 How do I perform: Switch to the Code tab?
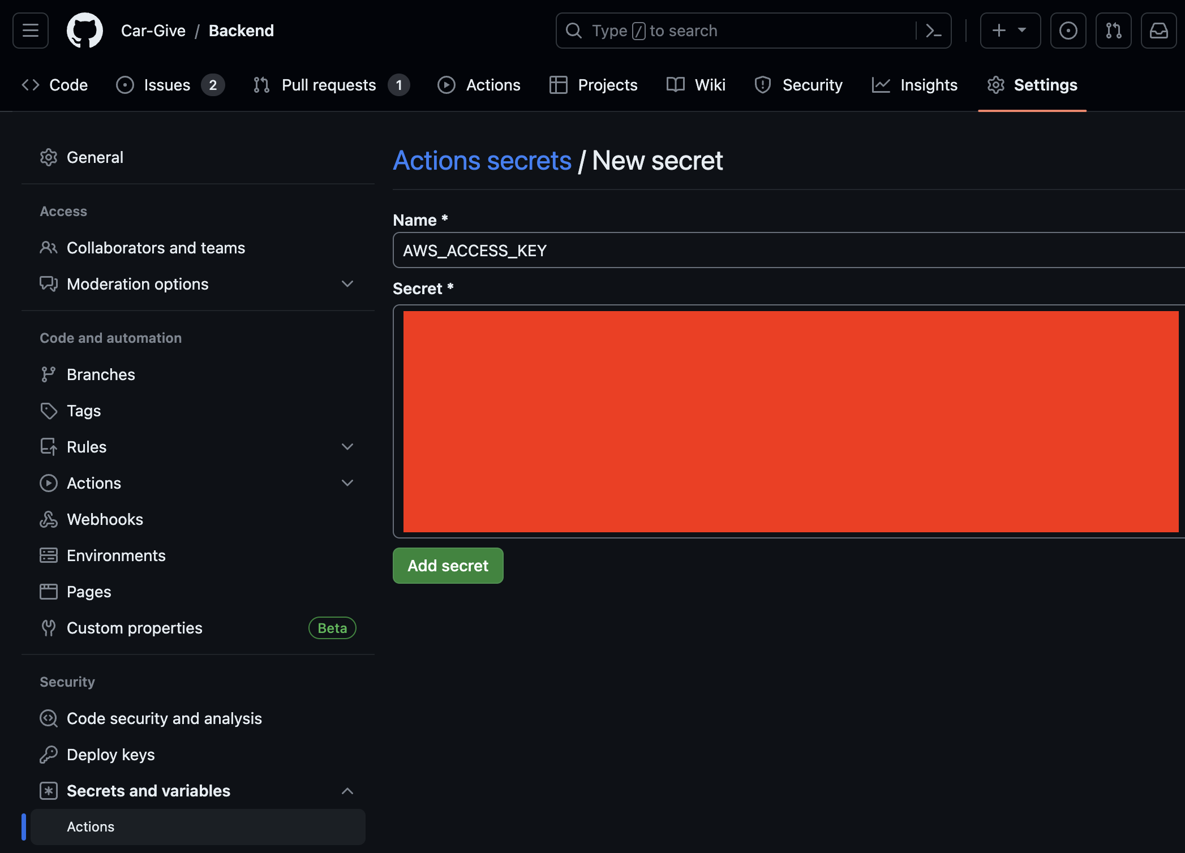click(x=54, y=85)
